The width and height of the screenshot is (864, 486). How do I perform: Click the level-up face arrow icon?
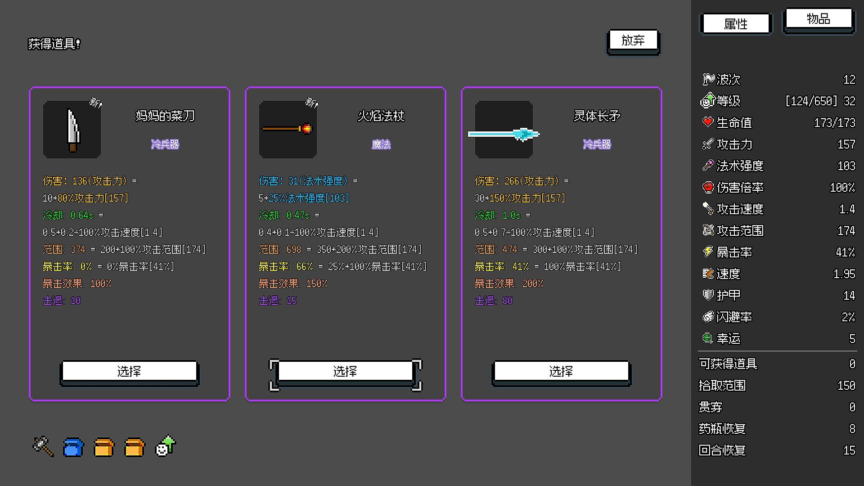click(166, 446)
